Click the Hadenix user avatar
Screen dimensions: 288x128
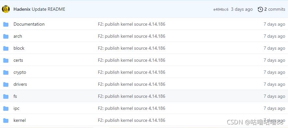6,9
